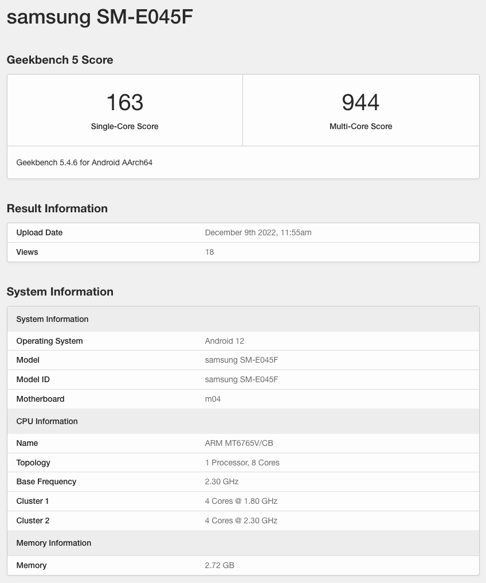Click the Geekbench 5 Score heading
486x583 pixels.
coord(60,60)
